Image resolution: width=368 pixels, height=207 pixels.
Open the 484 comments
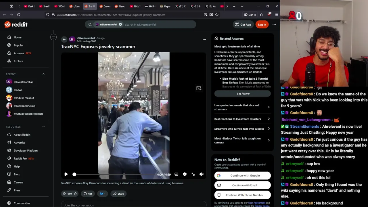click(x=88, y=194)
